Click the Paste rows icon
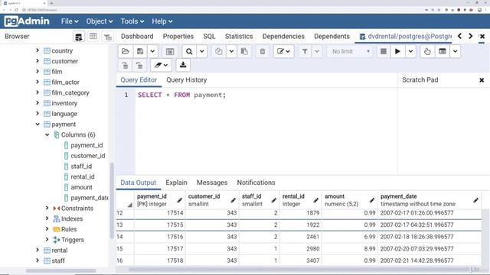Screen dimensions: 490x275 click(244, 51)
